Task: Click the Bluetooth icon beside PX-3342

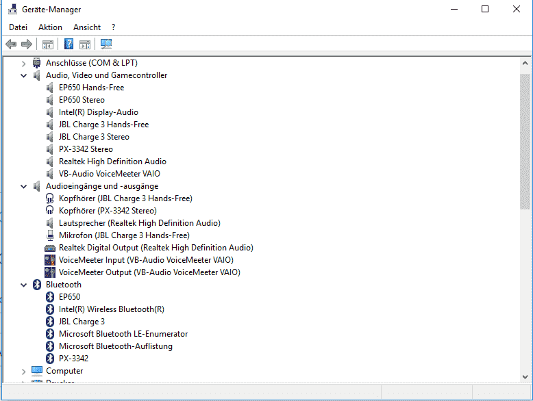Action: click(50, 358)
